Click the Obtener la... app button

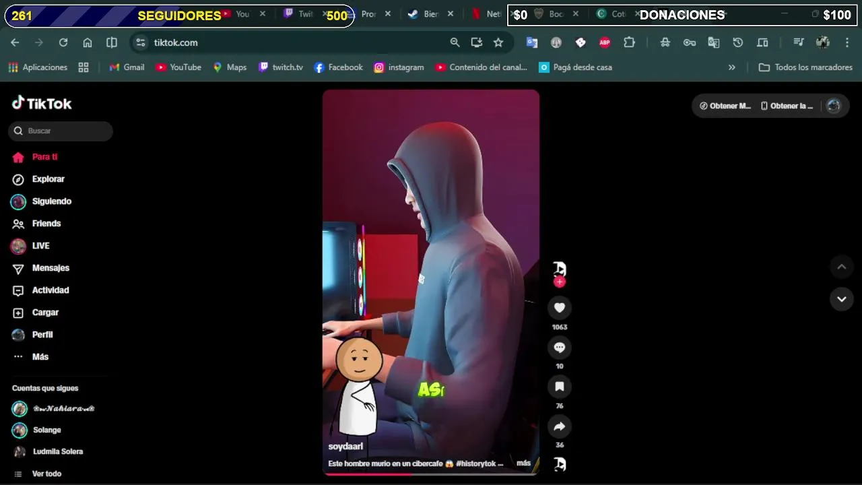787,106
